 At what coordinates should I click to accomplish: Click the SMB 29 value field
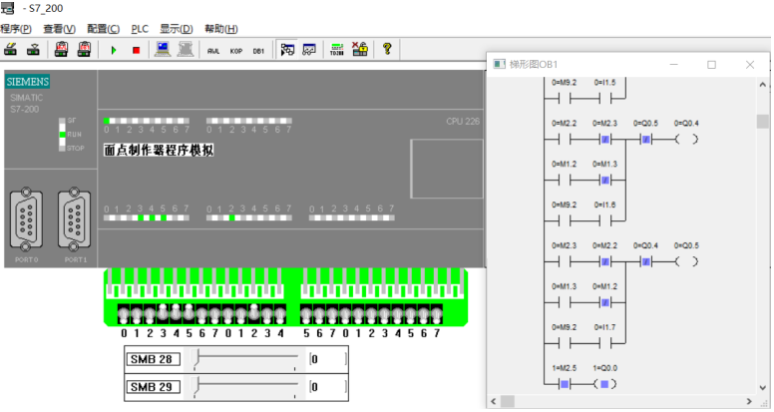click(x=328, y=387)
